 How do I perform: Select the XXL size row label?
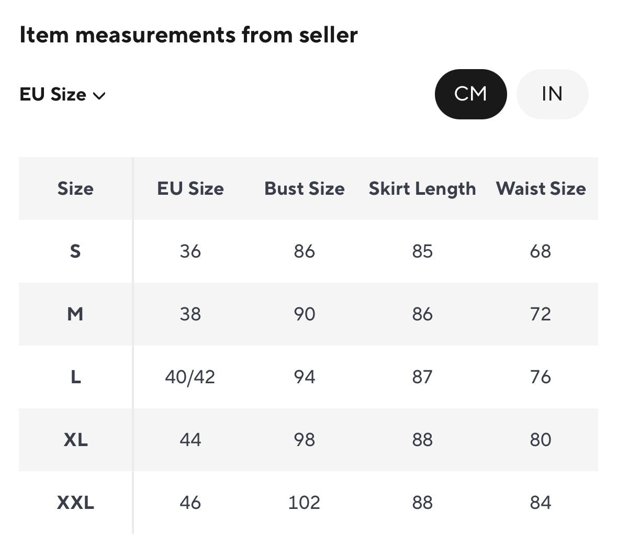pos(75,503)
